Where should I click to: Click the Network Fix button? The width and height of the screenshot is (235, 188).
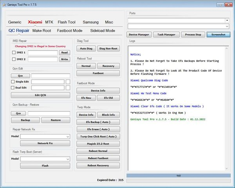pos(45,143)
